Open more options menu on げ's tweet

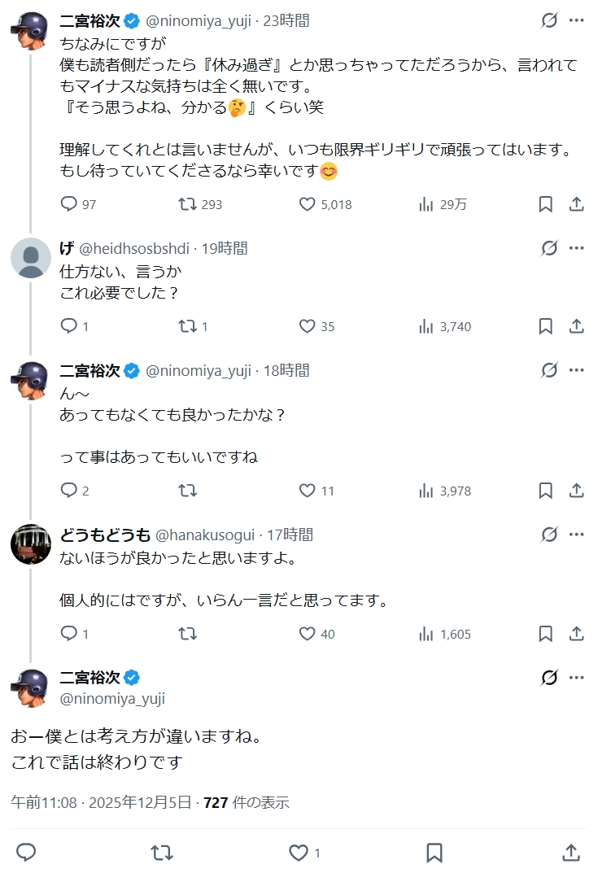point(577,248)
